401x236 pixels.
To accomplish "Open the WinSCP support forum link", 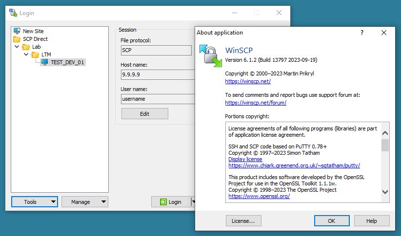I will pyautogui.click(x=256, y=103).
